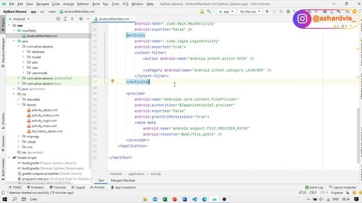Open the Event Log
Viewport: 362px width, 203px height.
[x=314, y=187]
